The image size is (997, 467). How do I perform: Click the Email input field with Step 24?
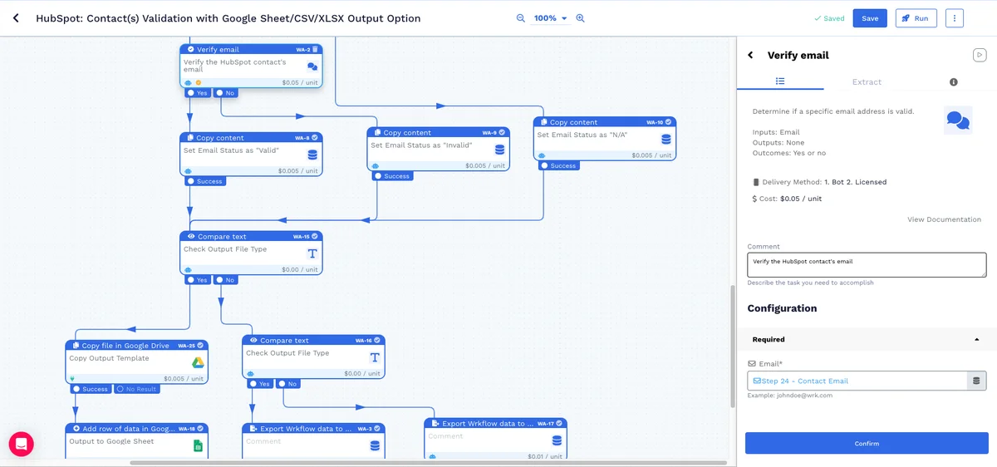tap(857, 381)
